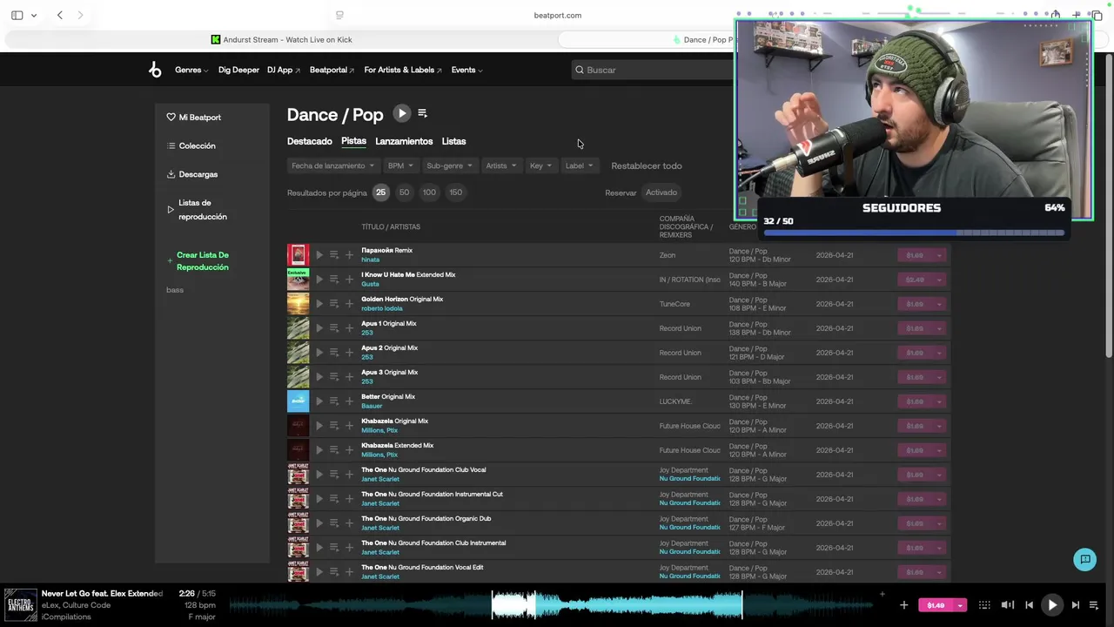Set results per page to 50

pyautogui.click(x=404, y=192)
